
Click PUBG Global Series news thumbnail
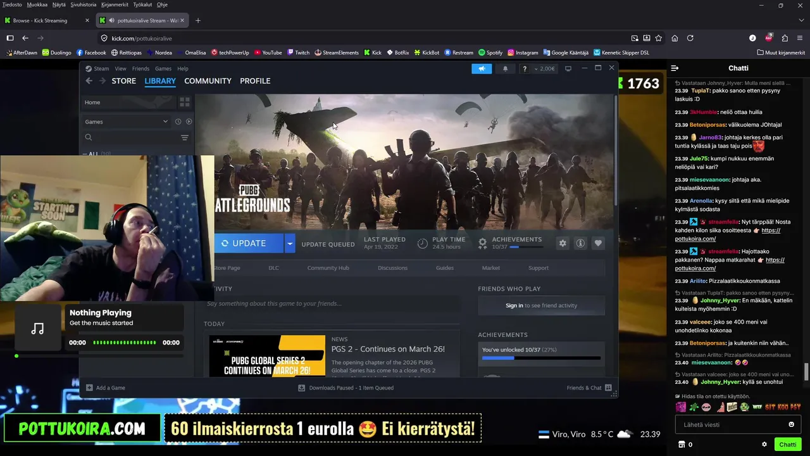[267, 357]
